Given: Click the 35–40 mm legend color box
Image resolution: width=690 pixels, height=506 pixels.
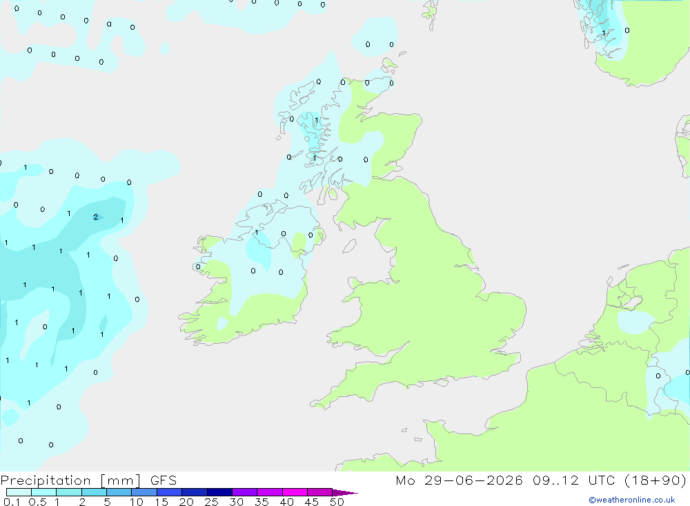Looking at the screenshot, I should (269, 492).
